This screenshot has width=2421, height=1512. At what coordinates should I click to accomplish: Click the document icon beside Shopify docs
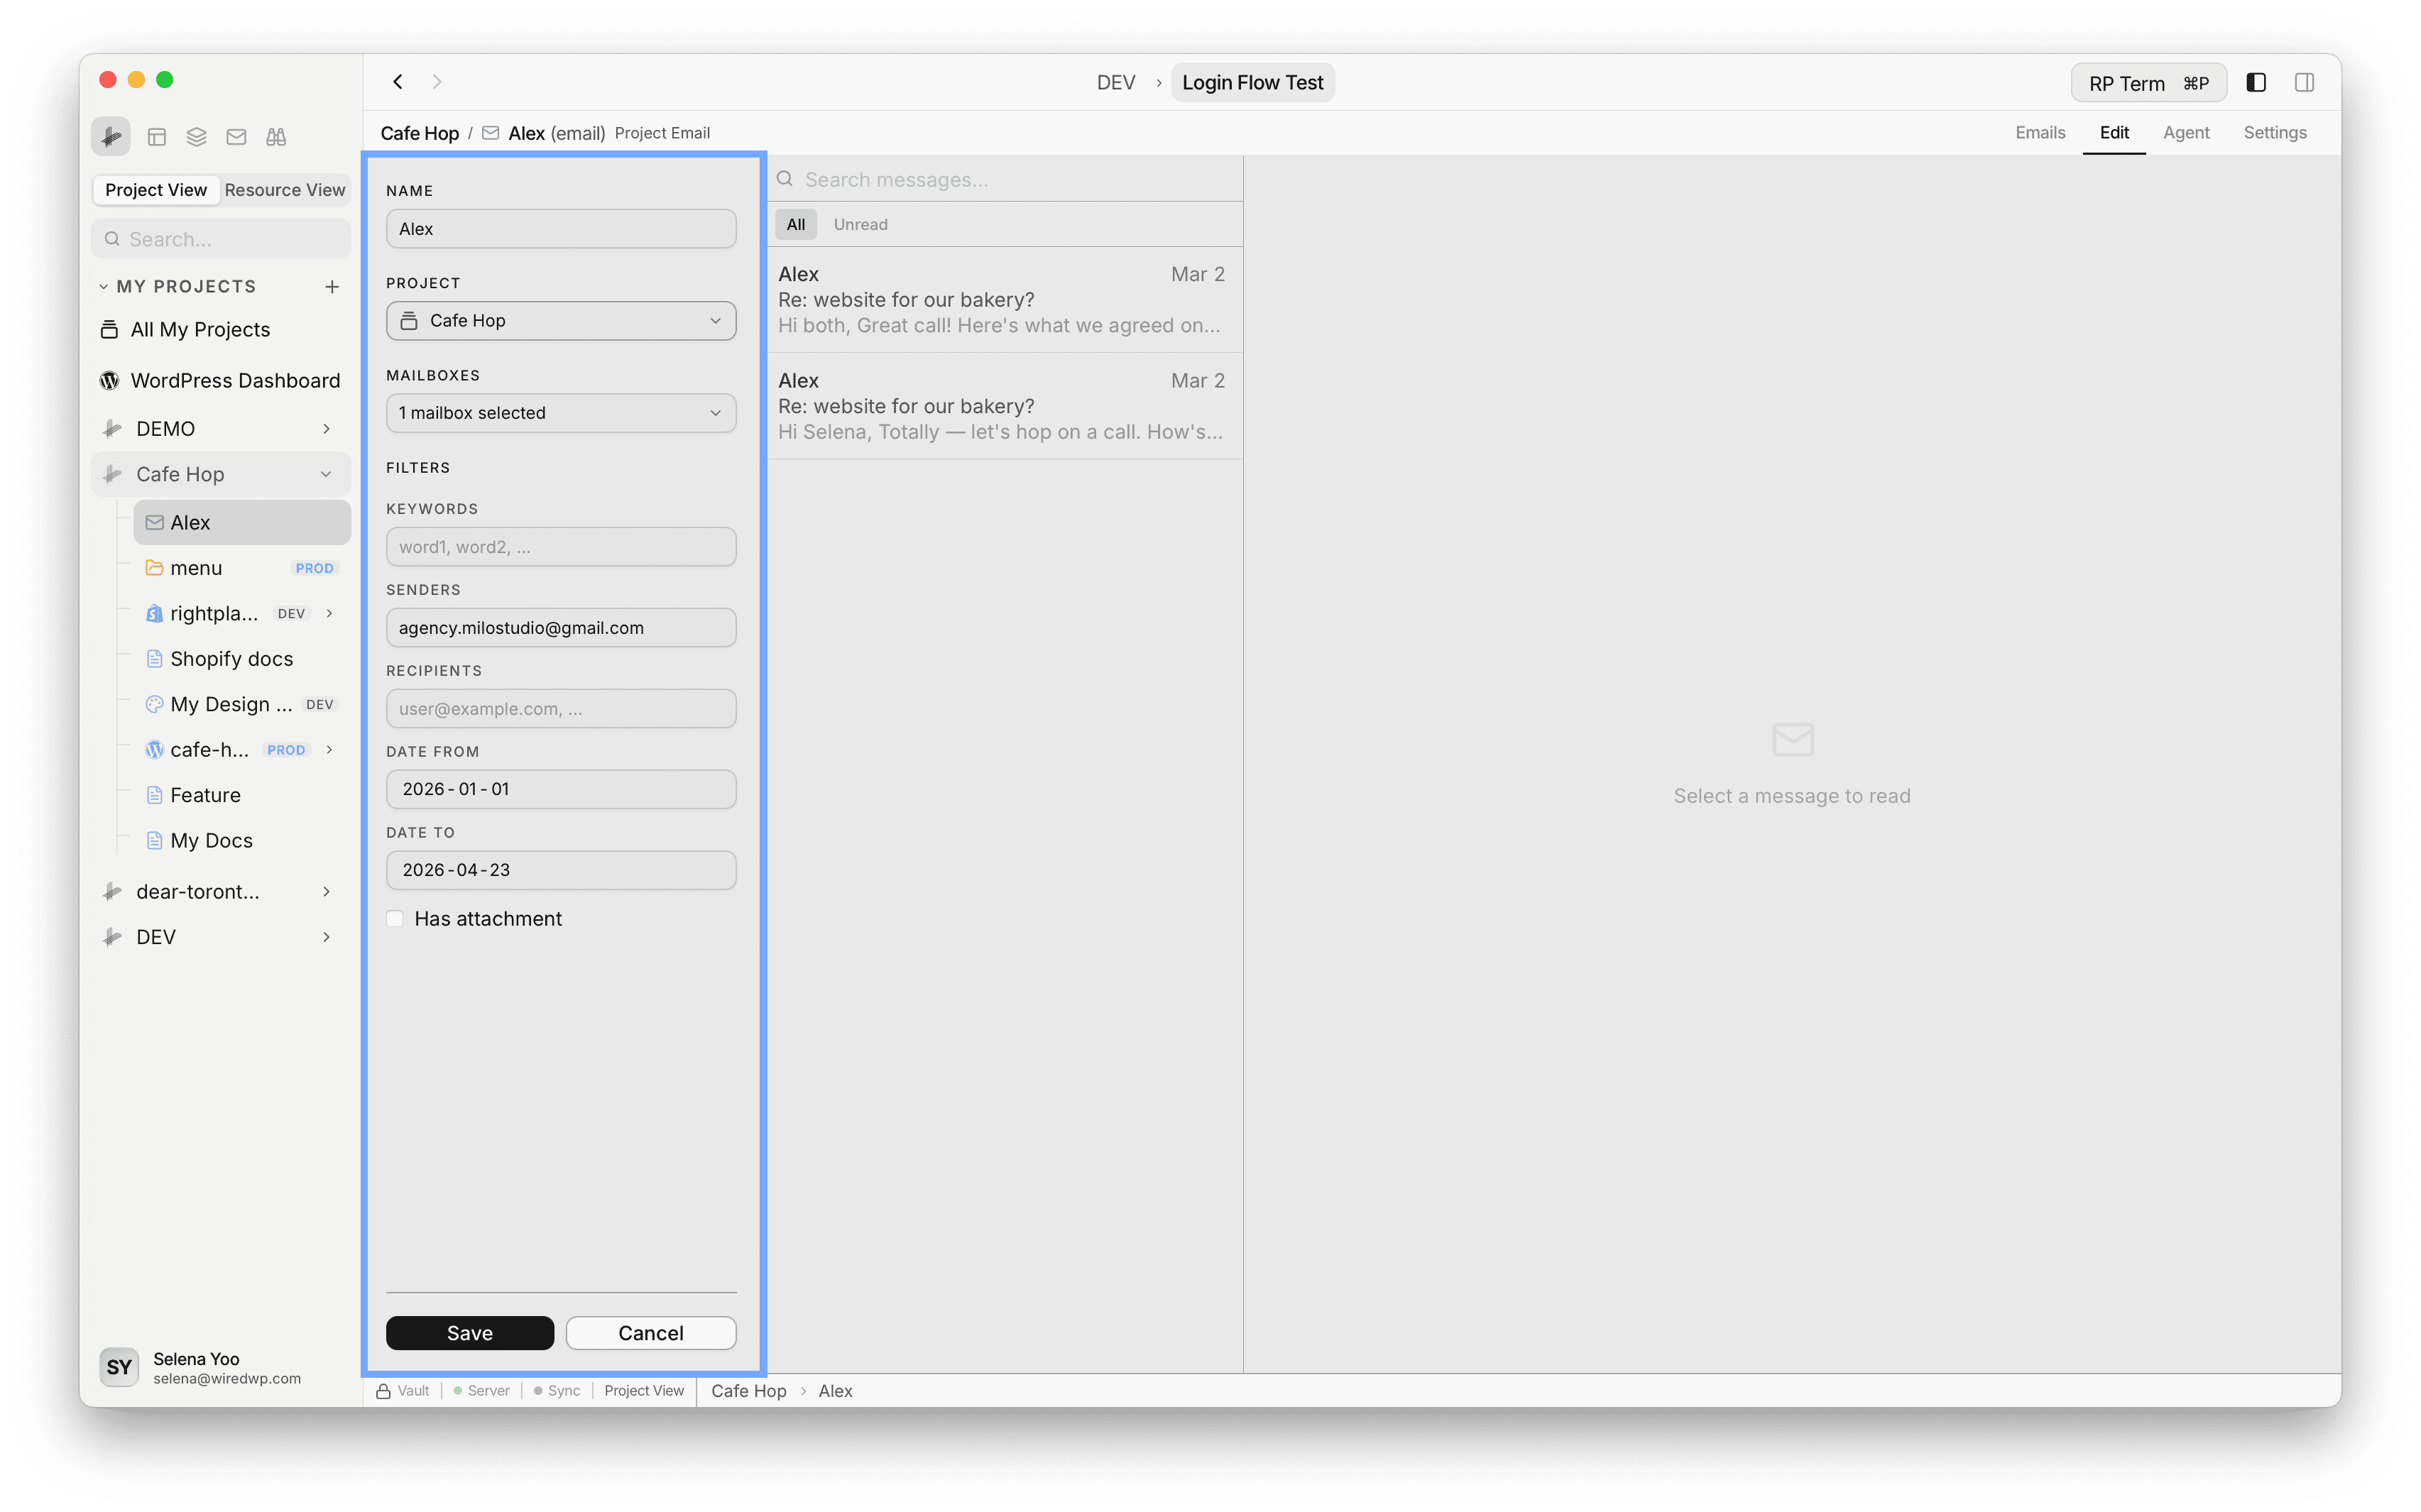tap(155, 659)
